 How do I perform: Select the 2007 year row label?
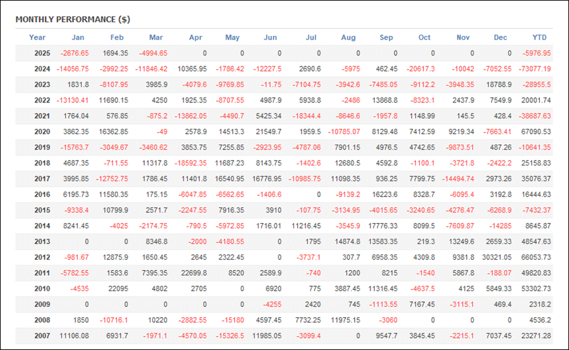[42, 336]
